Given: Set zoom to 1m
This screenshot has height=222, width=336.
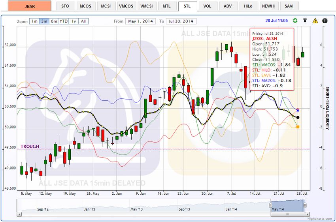Looking at the screenshot, I should [x=34, y=21].
